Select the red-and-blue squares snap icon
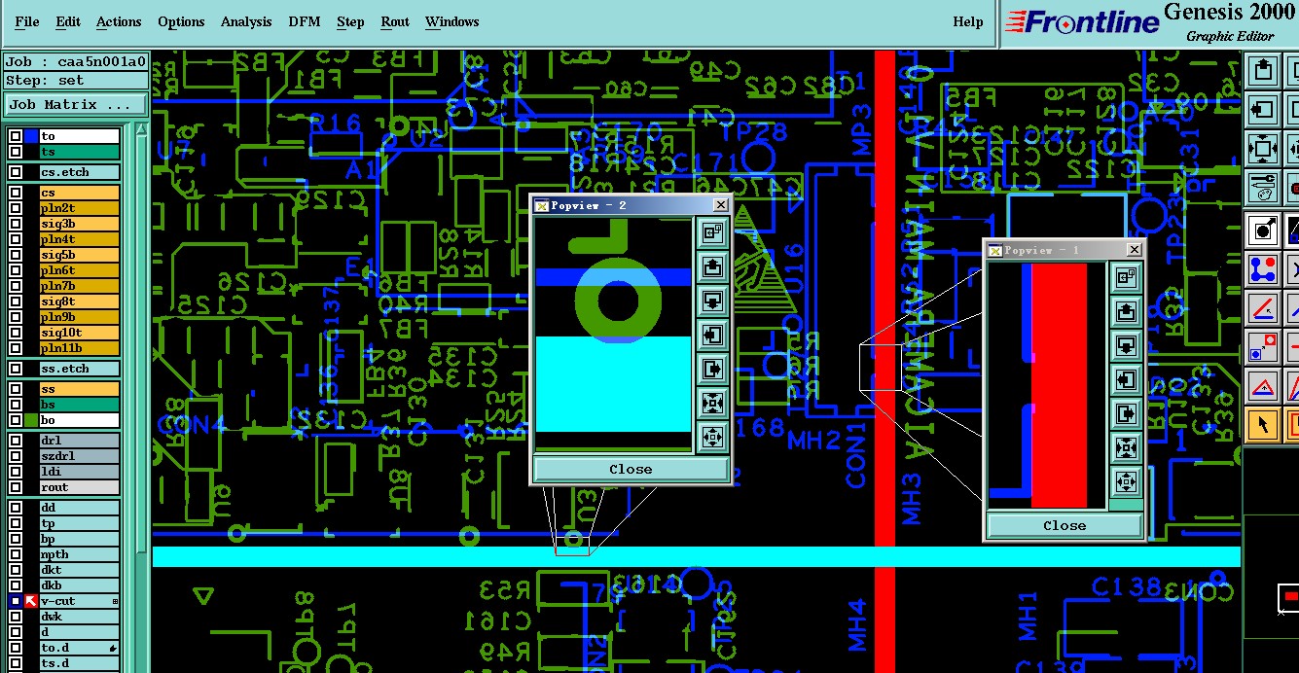1299x673 pixels. tap(1263, 347)
